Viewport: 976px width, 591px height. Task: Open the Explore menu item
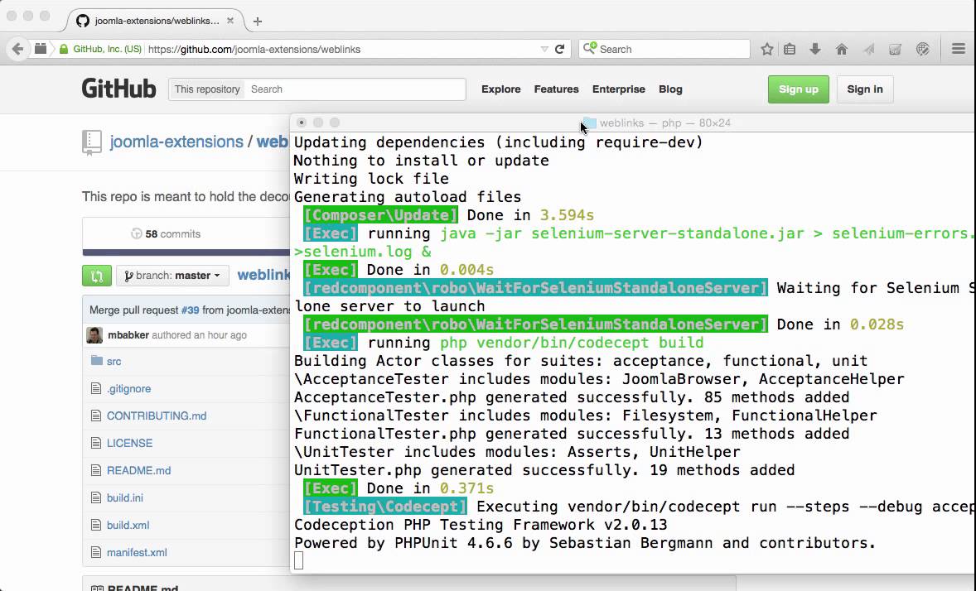click(x=501, y=89)
